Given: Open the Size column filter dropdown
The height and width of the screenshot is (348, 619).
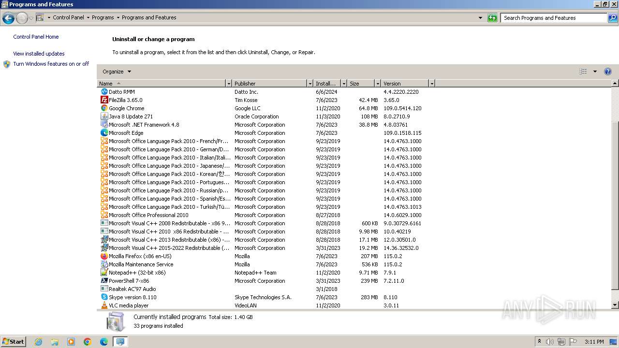Looking at the screenshot, I should (x=378, y=84).
